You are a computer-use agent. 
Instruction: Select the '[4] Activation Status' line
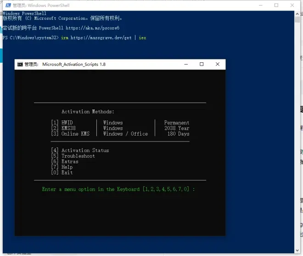(80, 150)
